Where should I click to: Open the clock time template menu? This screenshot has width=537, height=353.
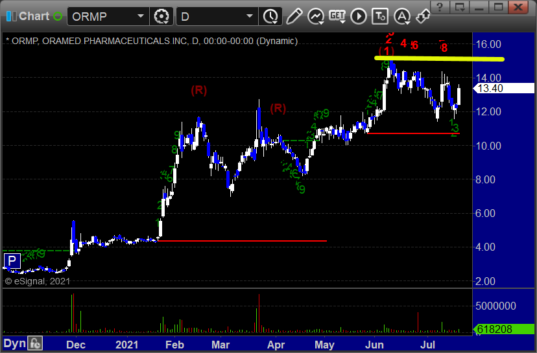(x=270, y=16)
